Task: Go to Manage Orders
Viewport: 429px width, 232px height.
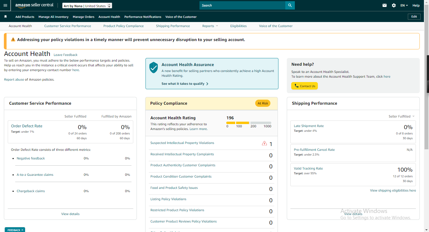Action: coord(83,17)
